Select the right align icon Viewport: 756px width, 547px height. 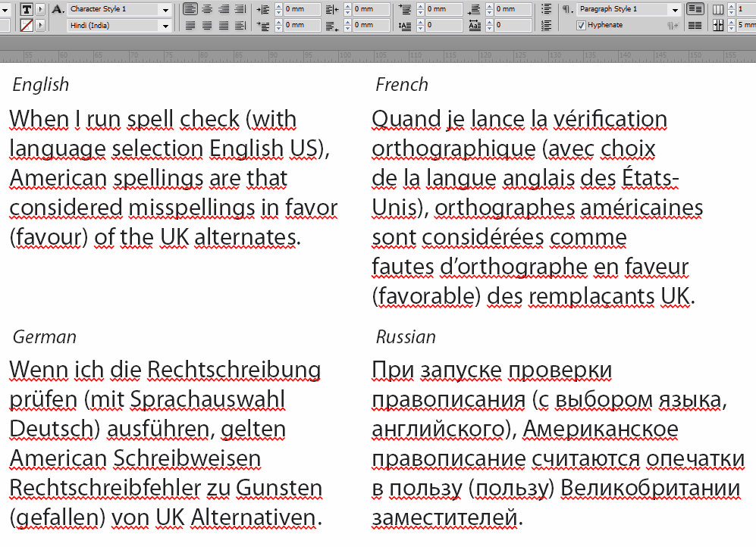[x=224, y=9]
